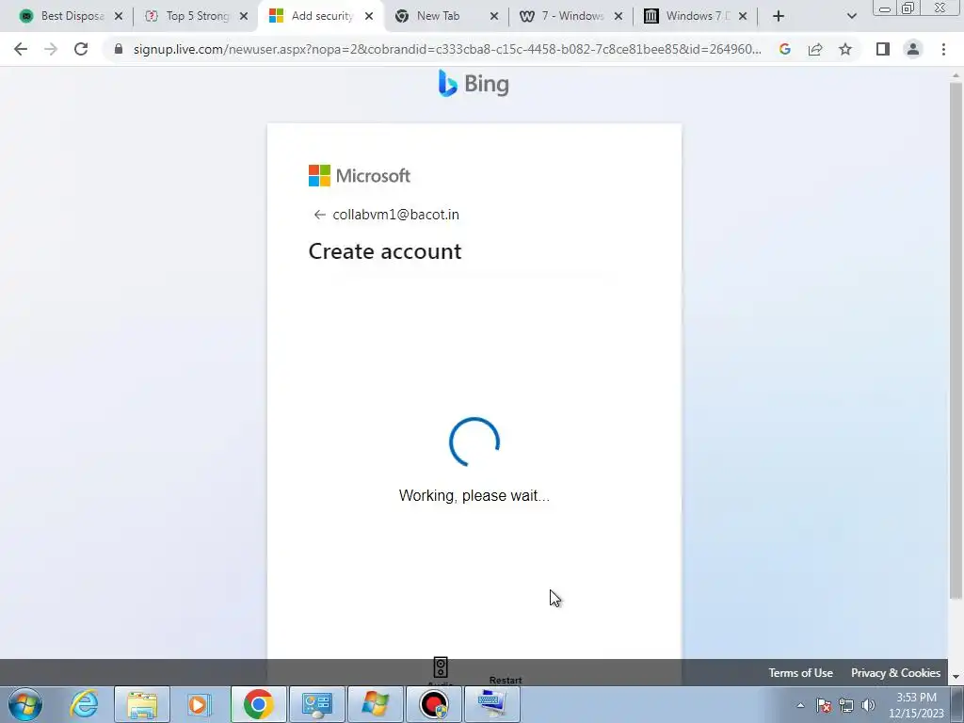Open the Terms of Use link
The height and width of the screenshot is (723, 964).
click(800, 672)
